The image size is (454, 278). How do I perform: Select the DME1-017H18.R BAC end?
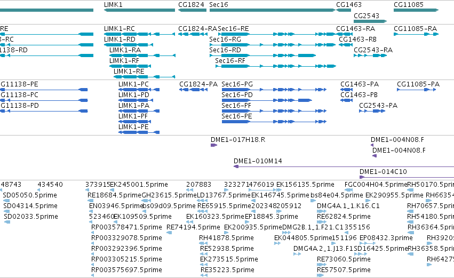click(x=214, y=145)
